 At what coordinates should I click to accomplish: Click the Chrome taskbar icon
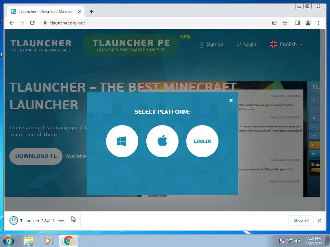69,241
